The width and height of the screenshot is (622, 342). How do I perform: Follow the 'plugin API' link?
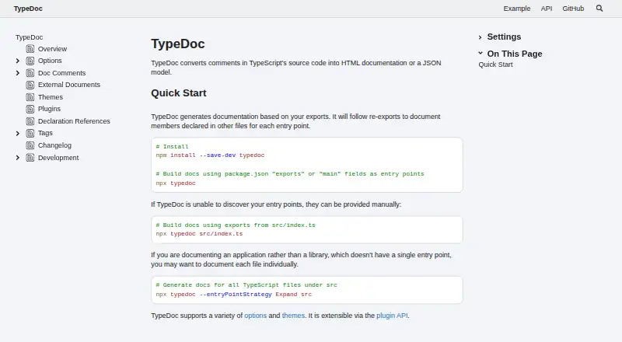pos(392,316)
